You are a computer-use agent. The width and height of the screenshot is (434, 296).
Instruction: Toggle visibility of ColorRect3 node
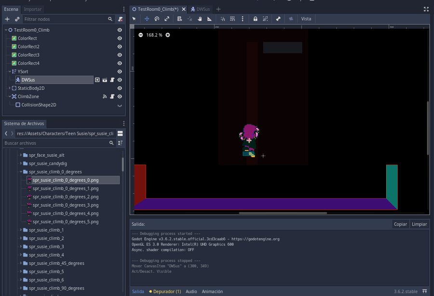pos(120,55)
